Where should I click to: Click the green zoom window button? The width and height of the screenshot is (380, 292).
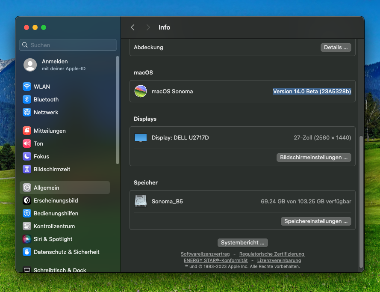click(44, 27)
